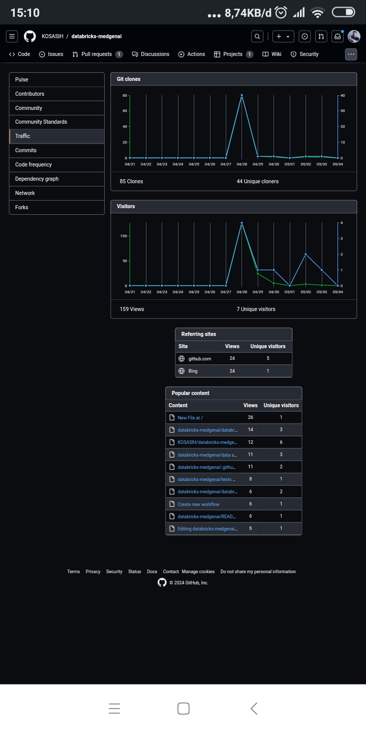Open the notifications inbox icon

pyautogui.click(x=337, y=36)
